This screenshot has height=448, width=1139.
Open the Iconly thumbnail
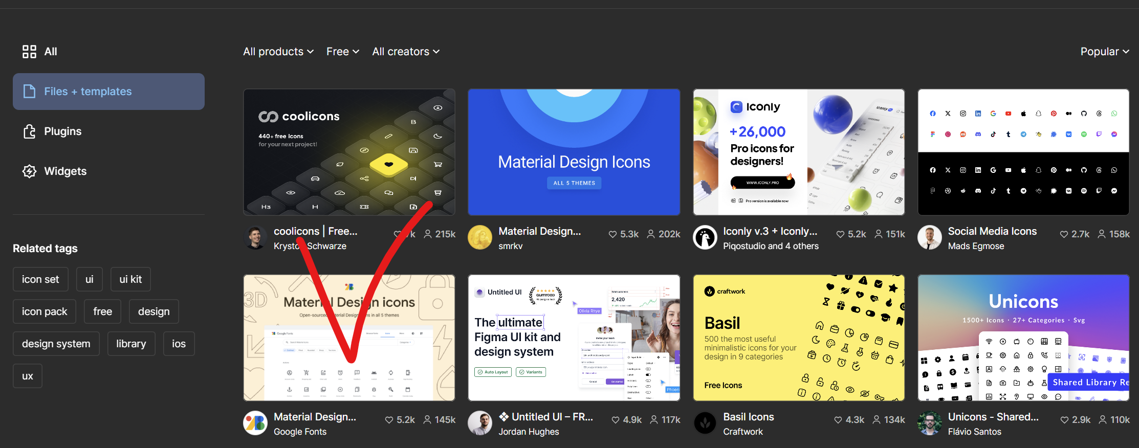(x=799, y=152)
